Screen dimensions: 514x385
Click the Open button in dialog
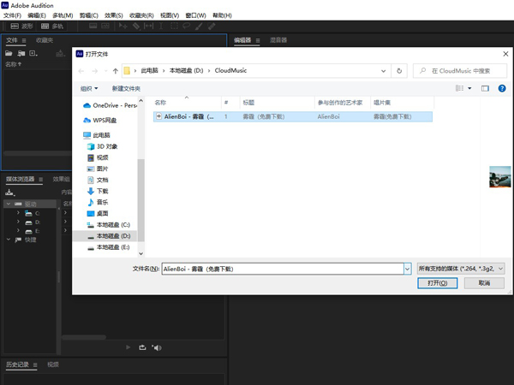(437, 283)
